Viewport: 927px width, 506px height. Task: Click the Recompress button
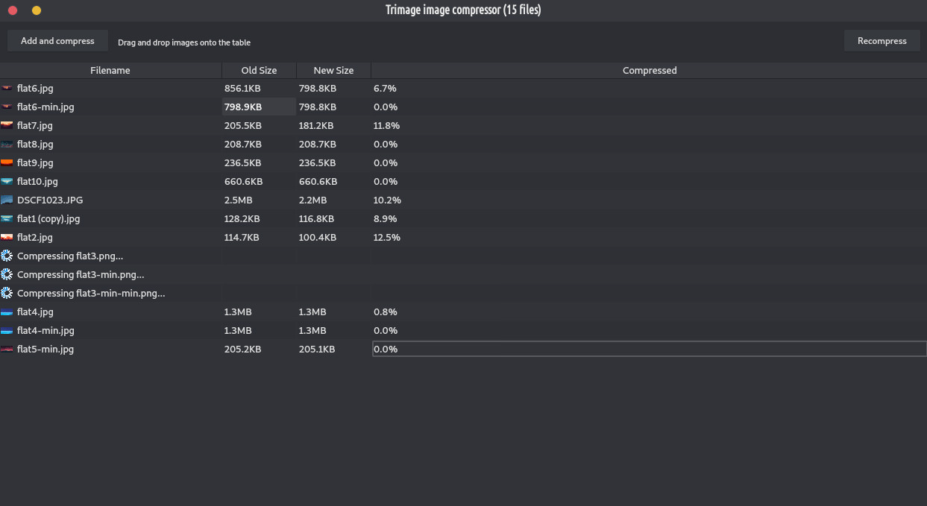(882, 41)
